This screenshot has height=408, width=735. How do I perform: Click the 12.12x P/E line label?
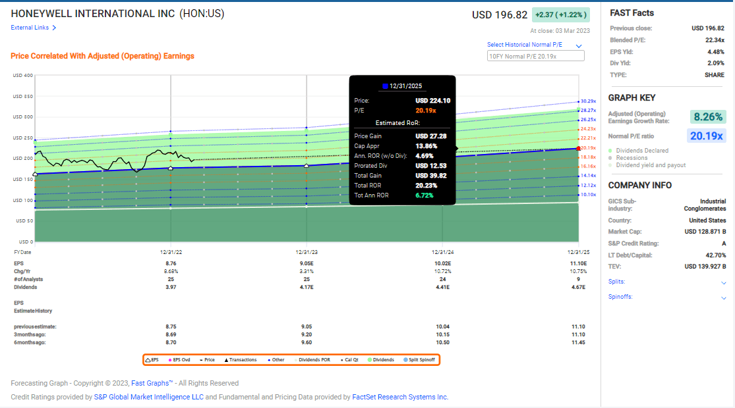(588, 186)
